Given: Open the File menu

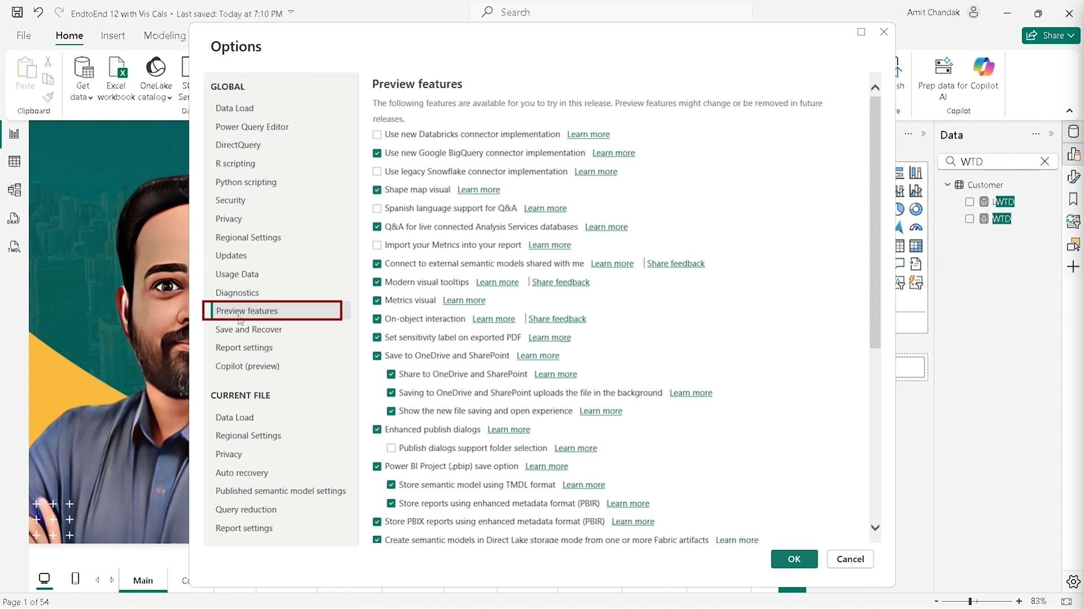Looking at the screenshot, I should click(x=23, y=36).
